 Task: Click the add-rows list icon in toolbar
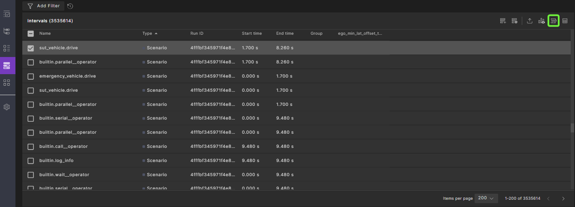(503, 21)
